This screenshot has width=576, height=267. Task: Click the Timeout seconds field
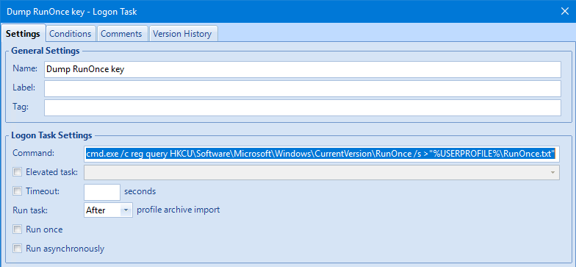(x=102, y=192)
